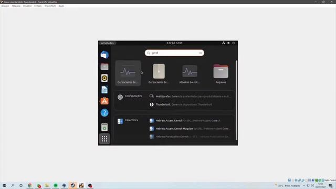The image size is (336, 189).
Task: Click the power icon in Ubuntu top bar
Action: [x=234, y=43]
